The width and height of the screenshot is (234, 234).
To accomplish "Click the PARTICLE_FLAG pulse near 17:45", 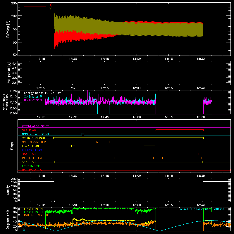I will pos(109,158).
